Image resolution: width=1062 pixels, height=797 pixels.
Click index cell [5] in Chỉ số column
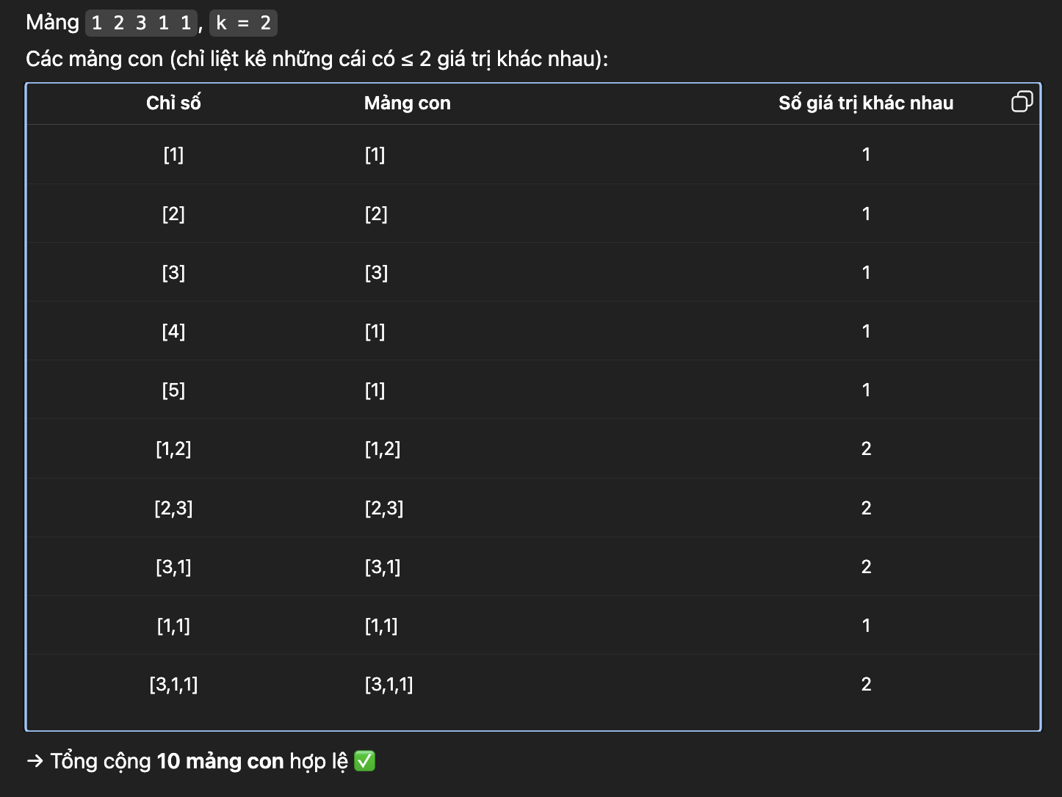(x=173, y=390)
